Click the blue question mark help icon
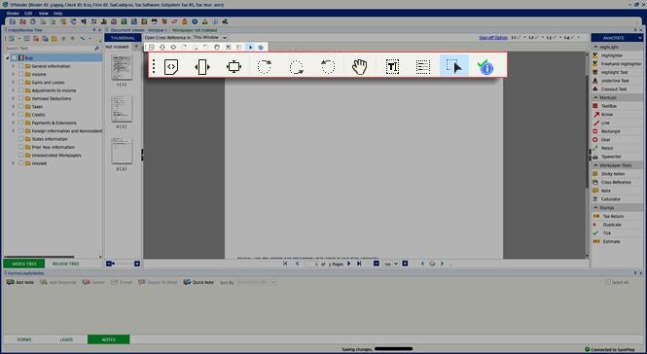The width and height of the screenshot is (647, 354). (x=195, y=21)
